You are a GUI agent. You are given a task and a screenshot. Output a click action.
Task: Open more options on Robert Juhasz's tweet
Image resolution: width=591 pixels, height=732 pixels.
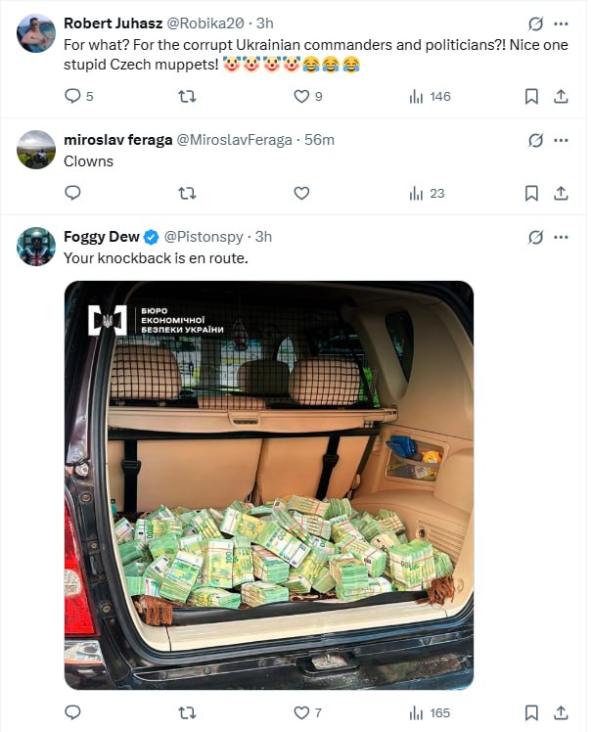click(561, 23)
